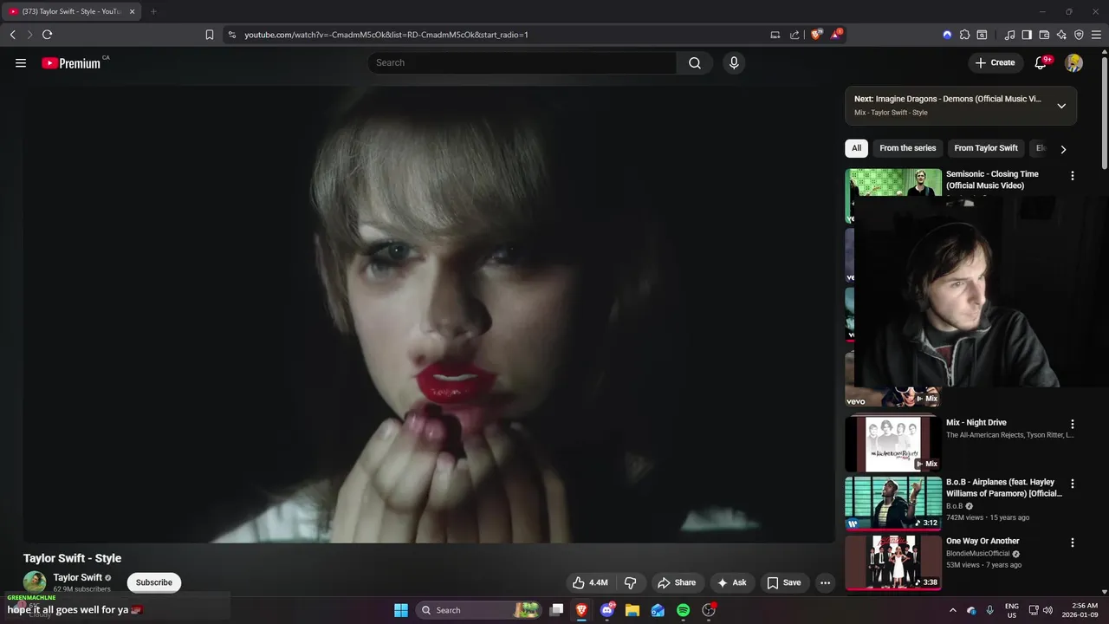Click the YouTube search input field
Viewport: 1109px width, 624px height.
pos(522,62)
